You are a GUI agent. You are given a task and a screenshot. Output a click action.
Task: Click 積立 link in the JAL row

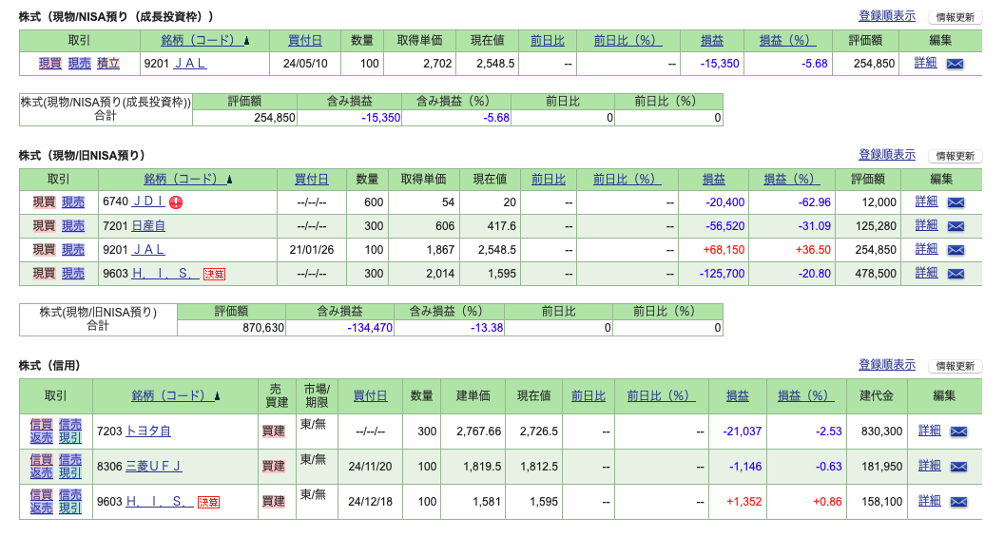(x=108, y=64)
